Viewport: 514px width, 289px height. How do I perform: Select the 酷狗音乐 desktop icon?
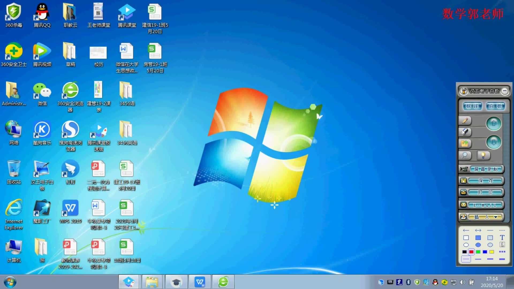42,133
